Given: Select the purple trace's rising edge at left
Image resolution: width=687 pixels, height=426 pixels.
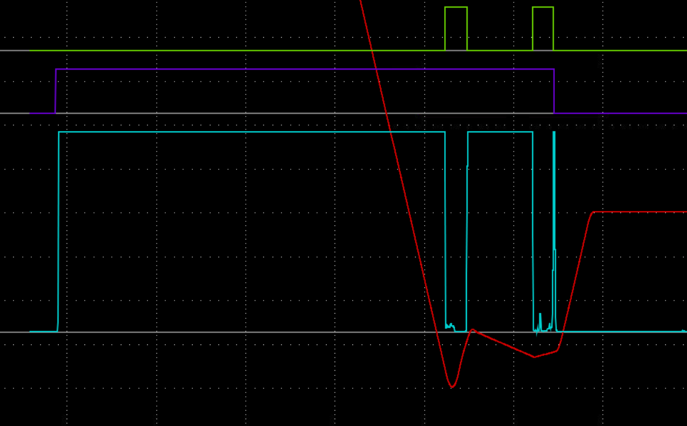Looking at the screenshot, I should click(55, 91).
